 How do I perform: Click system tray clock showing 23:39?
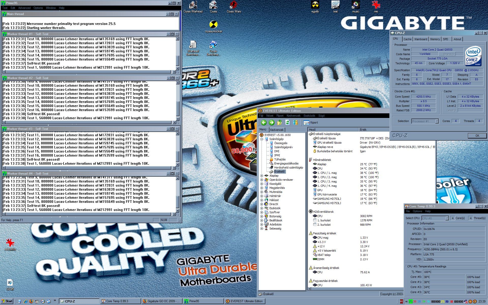482,301
